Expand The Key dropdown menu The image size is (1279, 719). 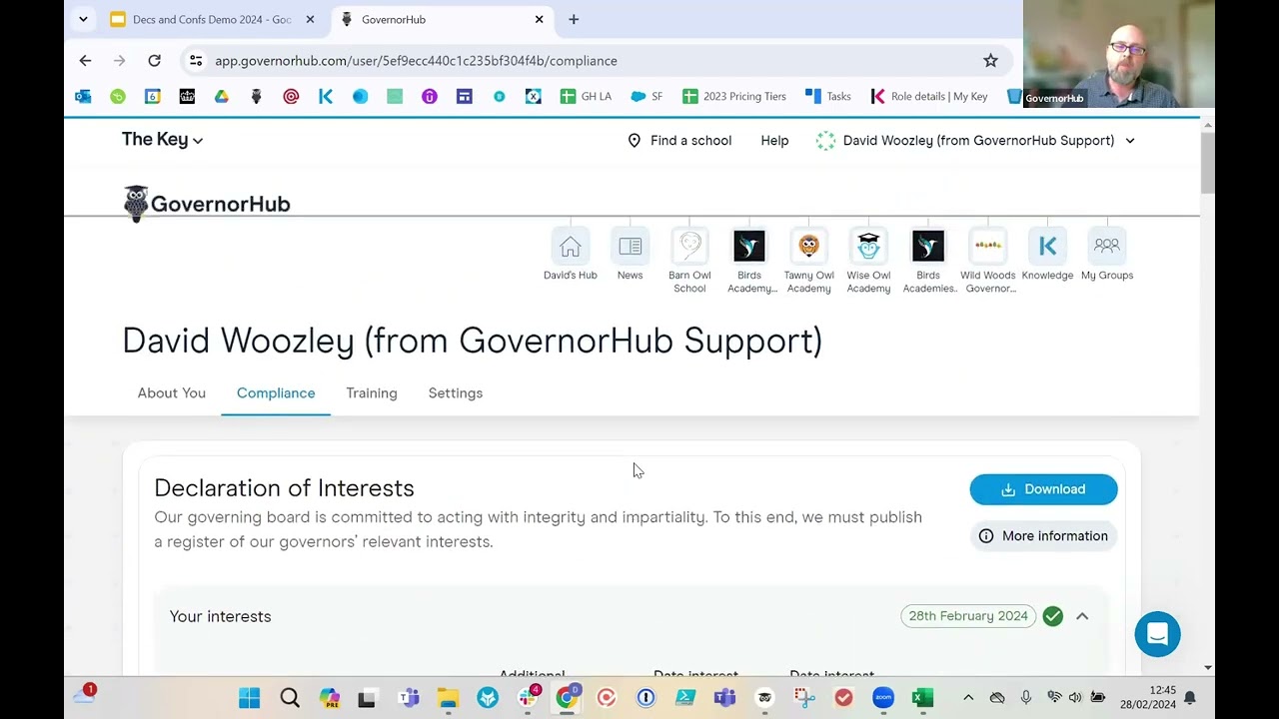(162, 140)
